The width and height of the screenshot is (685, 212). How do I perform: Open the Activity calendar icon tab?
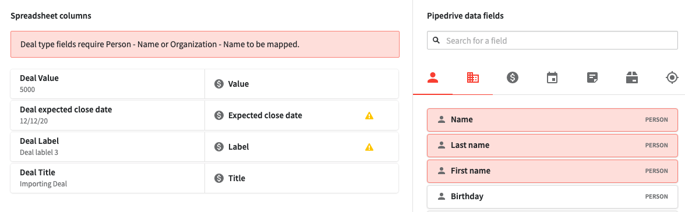[552, 78]
